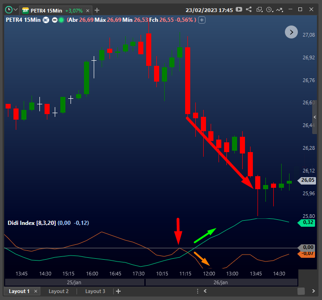Click the PETR4 15Min chart title
The height and width of the screenshot is (300, 322).
coord(23,20)
